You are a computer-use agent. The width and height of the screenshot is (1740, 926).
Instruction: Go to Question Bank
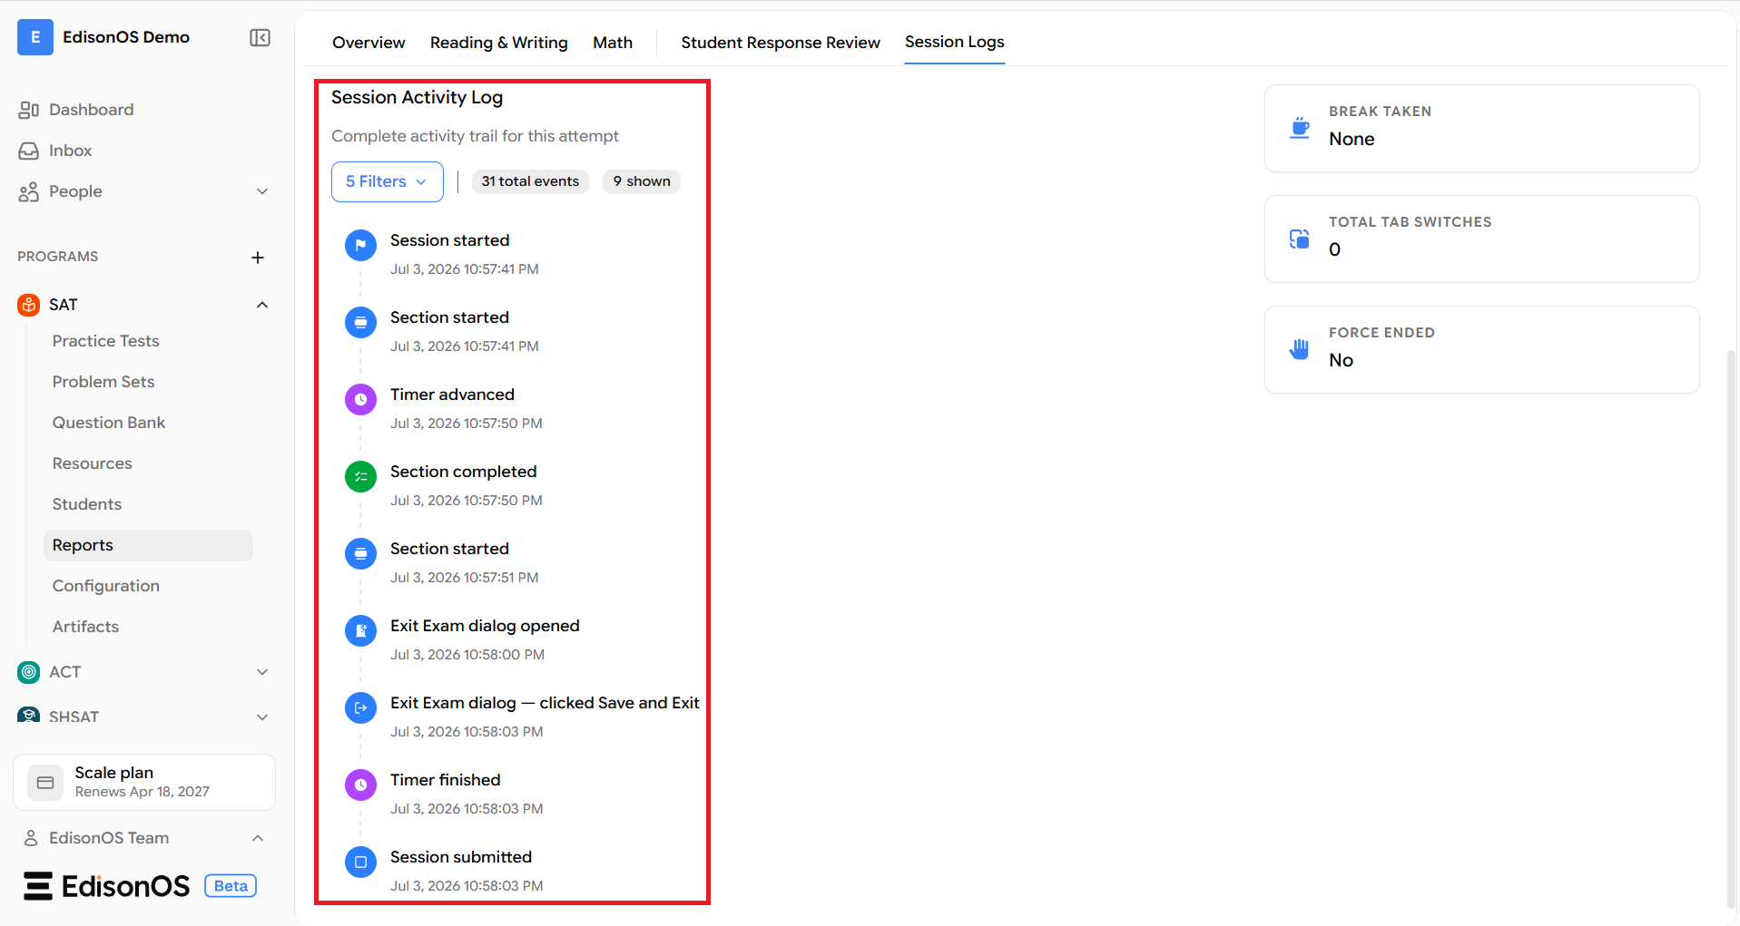tap(109, 423)
